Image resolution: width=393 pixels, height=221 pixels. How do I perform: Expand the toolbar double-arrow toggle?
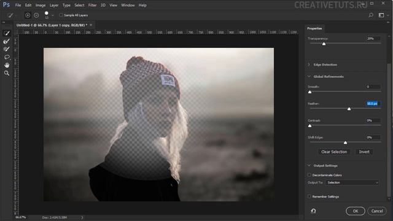click(4, 22)
